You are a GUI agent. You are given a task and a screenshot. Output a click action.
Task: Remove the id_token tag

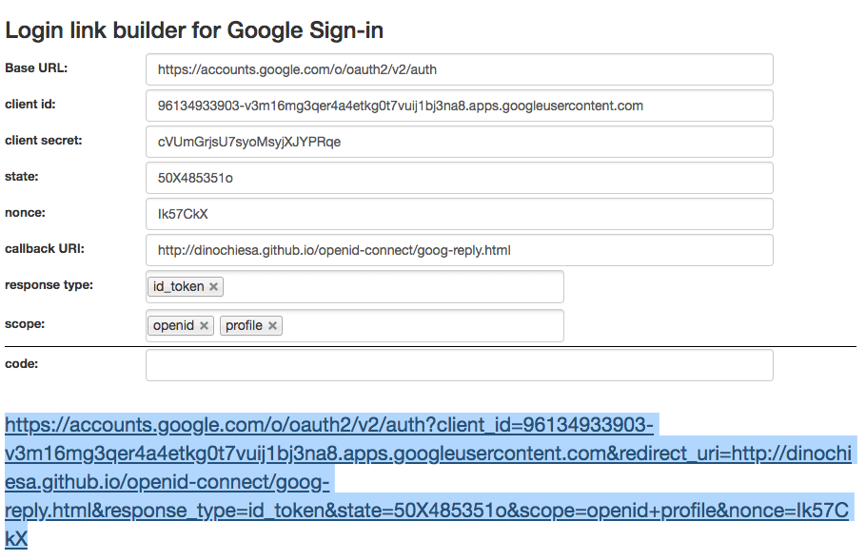(214, 287)
